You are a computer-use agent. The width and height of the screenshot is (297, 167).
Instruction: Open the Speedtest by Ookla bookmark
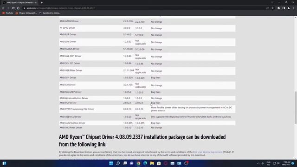pos(50,13)
